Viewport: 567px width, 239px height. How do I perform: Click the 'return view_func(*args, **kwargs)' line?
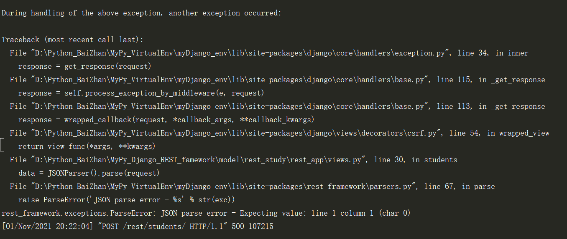[87, 147]
